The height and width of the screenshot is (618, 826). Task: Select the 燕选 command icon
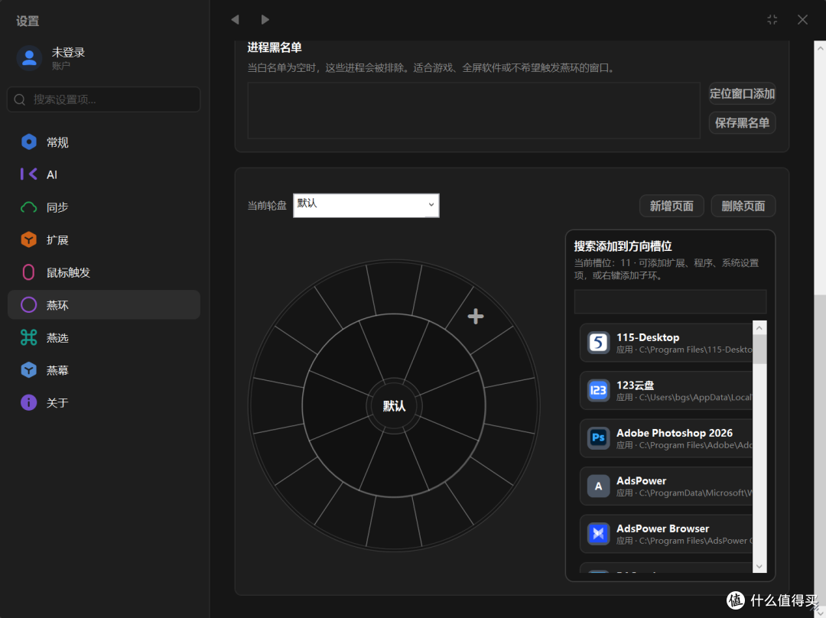click(29, 338)
